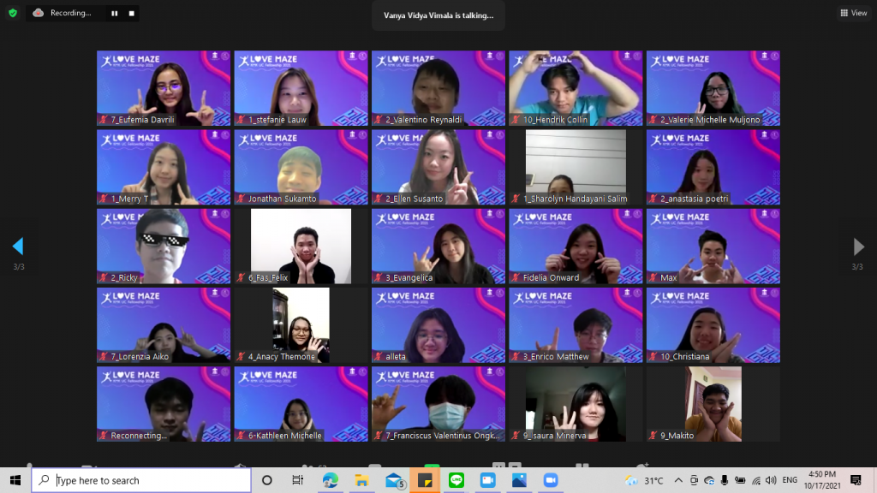Viewport: 877px width, 493px height.
Task: Open the LINE app from taskbar
Action: (456, 480)
